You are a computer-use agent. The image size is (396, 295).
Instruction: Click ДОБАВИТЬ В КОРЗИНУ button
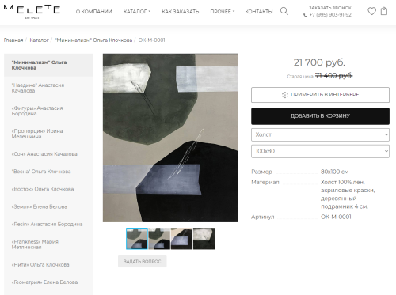pos(320,116)
